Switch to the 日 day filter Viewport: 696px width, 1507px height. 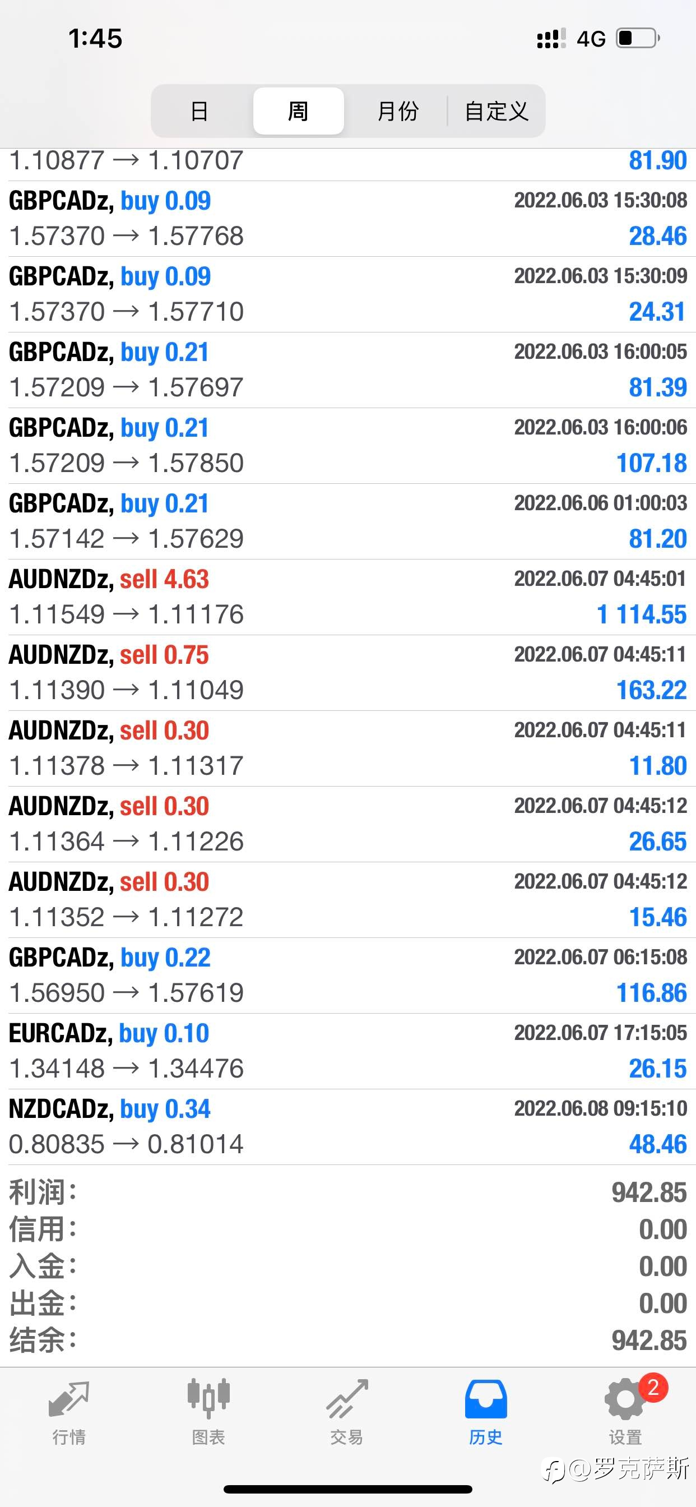(199, 111)
